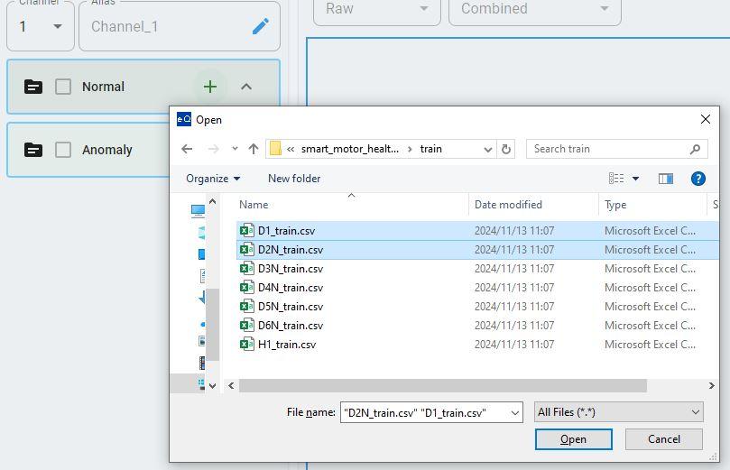Click the horizontal scrollbar thumb in file list
Viewport: 730px width, 470px height.
443,385
